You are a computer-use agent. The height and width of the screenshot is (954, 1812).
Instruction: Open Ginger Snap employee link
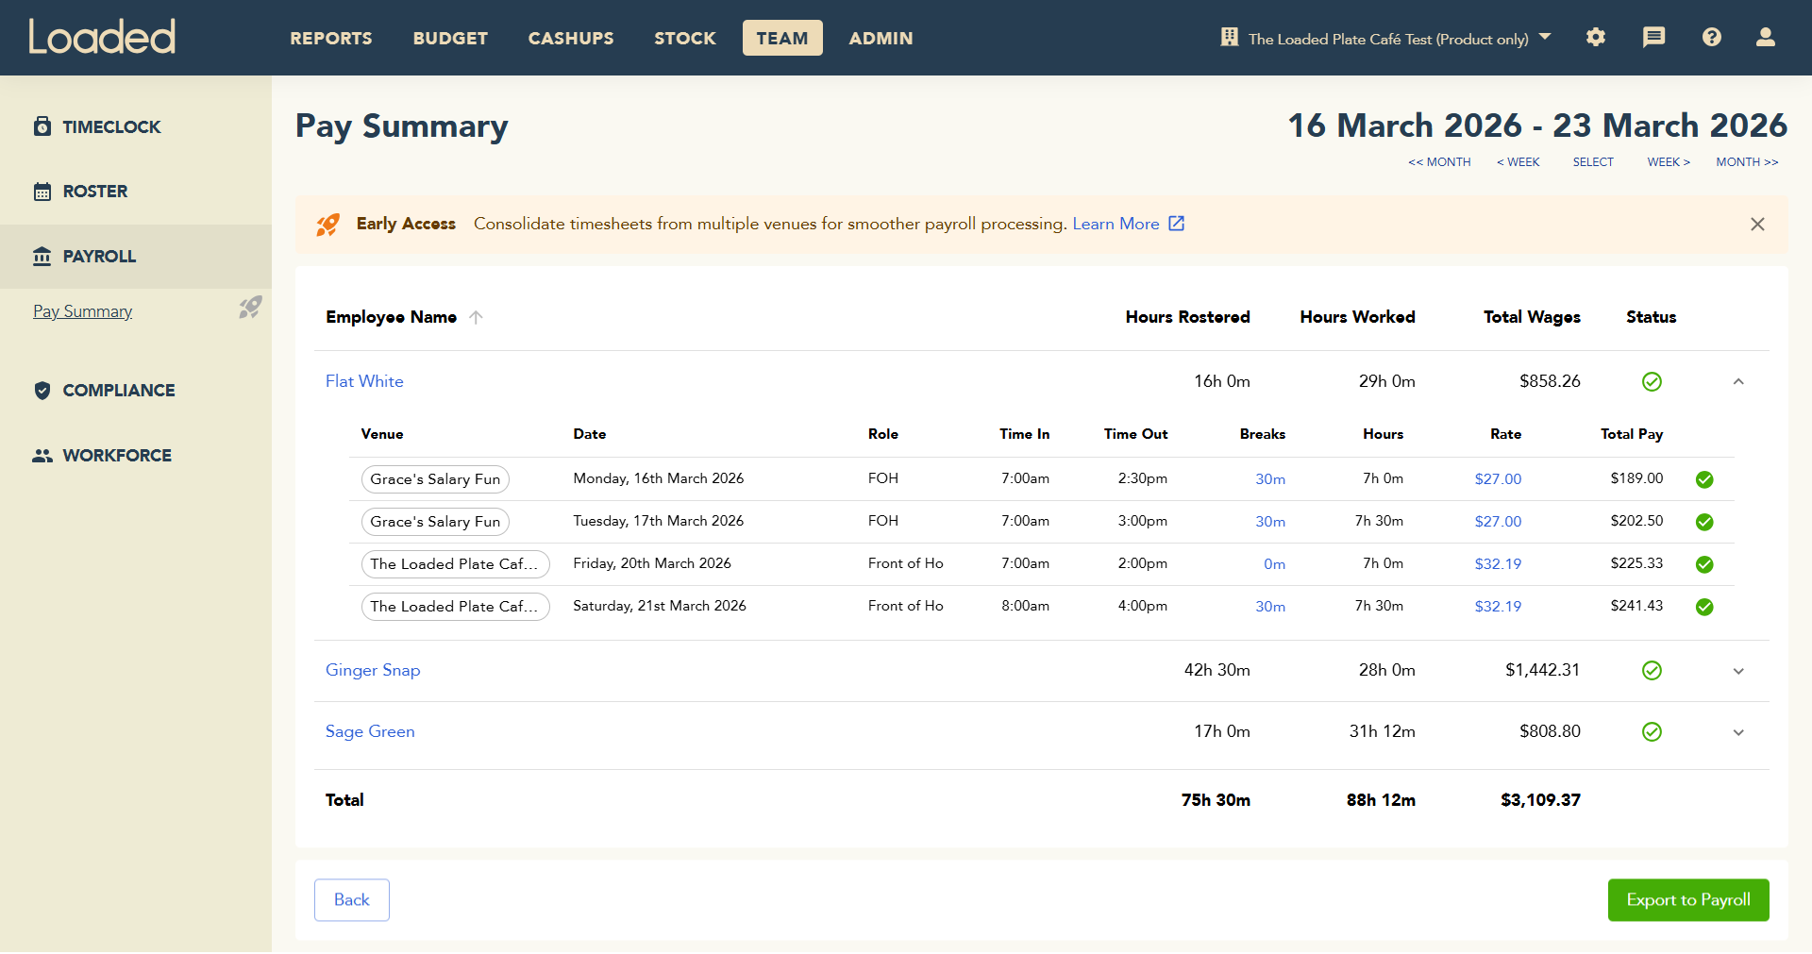coord(373,670)
